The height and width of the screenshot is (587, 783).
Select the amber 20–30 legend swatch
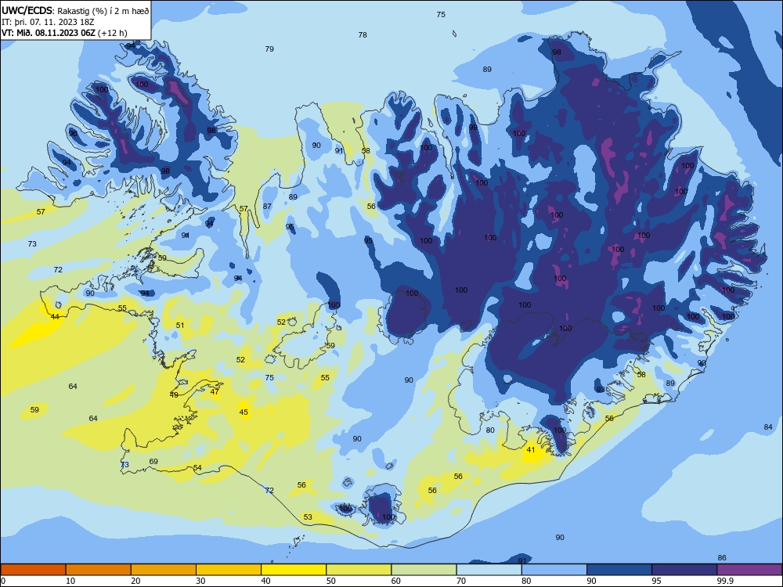[164, 570]
